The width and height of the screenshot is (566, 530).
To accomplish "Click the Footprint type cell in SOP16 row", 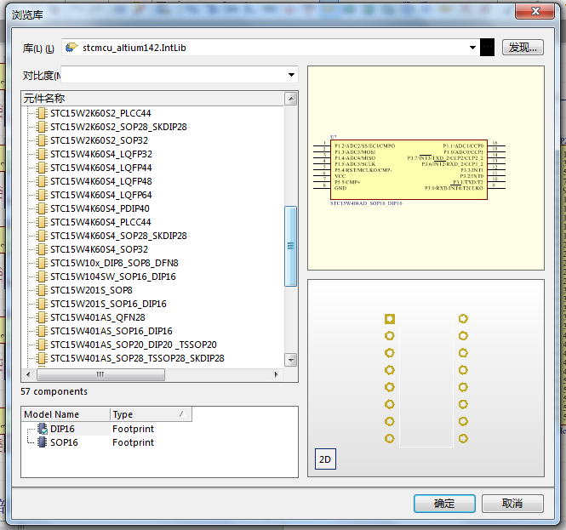I will (x=133, y=442).
